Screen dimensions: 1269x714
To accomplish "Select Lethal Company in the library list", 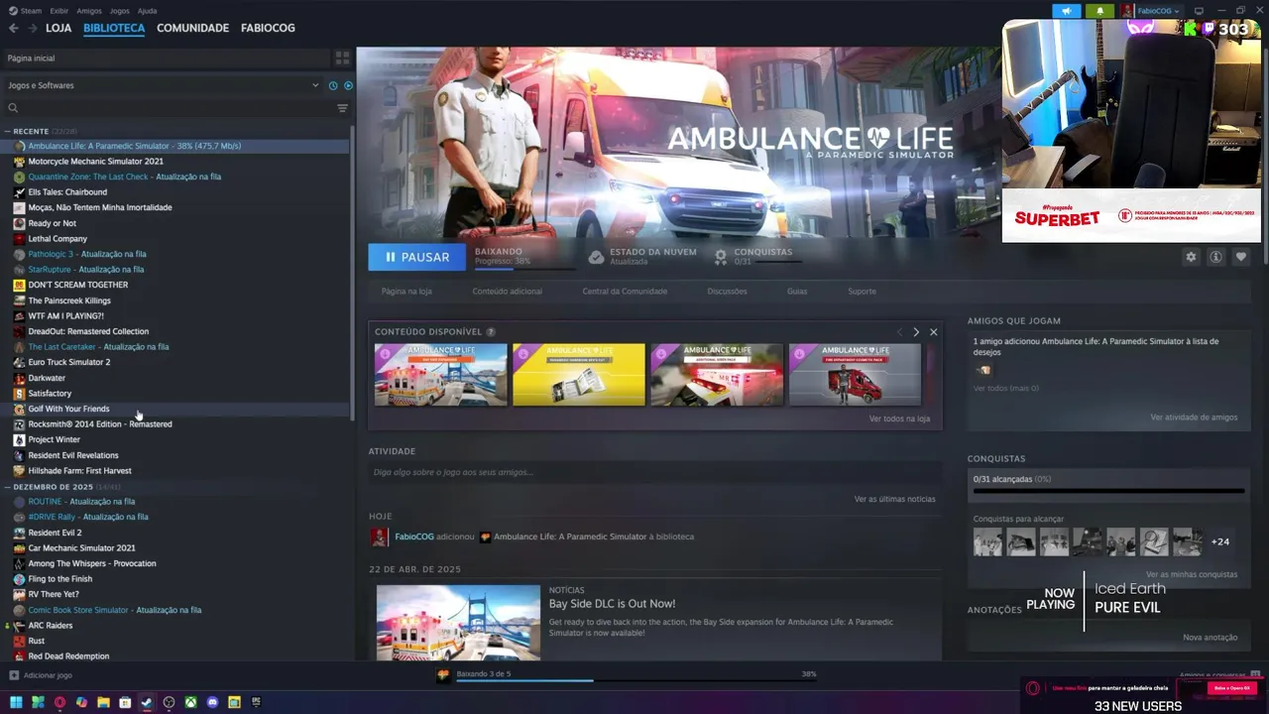I will click(58, 239).
